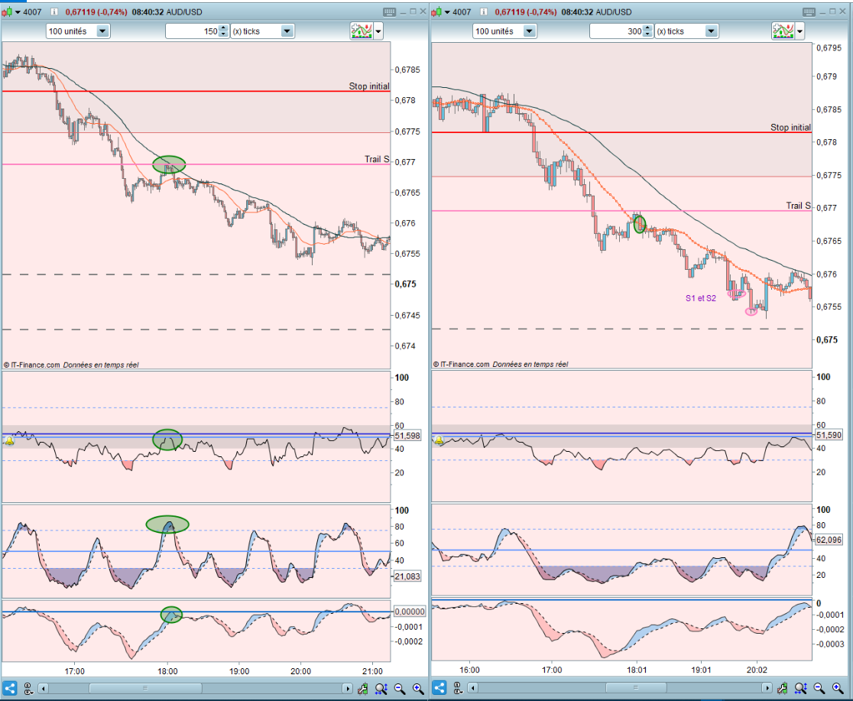Click the blue share icon under the left chart
Screen dimensions: 853x701
(x=10, y=688)
